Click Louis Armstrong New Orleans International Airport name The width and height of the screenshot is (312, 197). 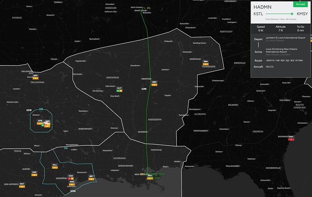[x=282, y=50]
